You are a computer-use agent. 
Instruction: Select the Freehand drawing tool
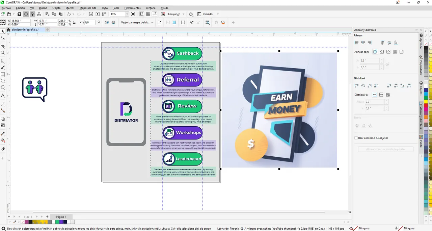point(3,61)
